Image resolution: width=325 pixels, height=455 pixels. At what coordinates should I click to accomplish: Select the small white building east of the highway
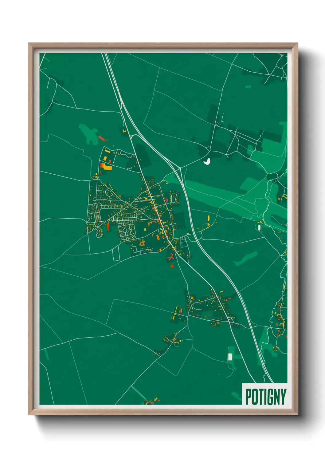[259, 227]
